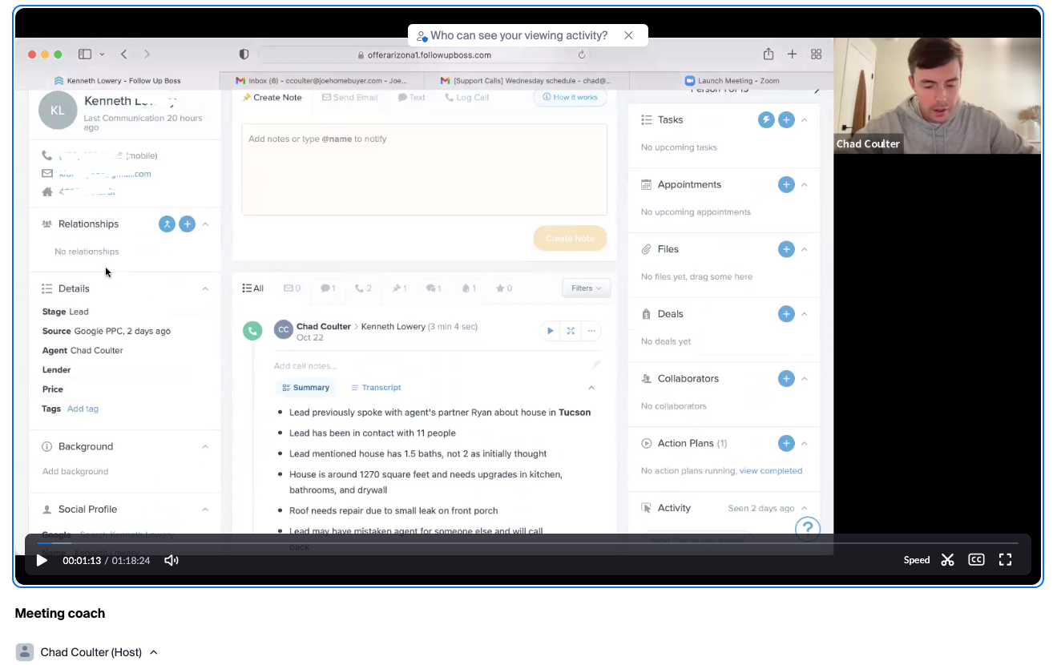The height and width of the screenshot is (665, 1053).
Task: Select the Log Call tab
Action: click(x=466, y=98)
